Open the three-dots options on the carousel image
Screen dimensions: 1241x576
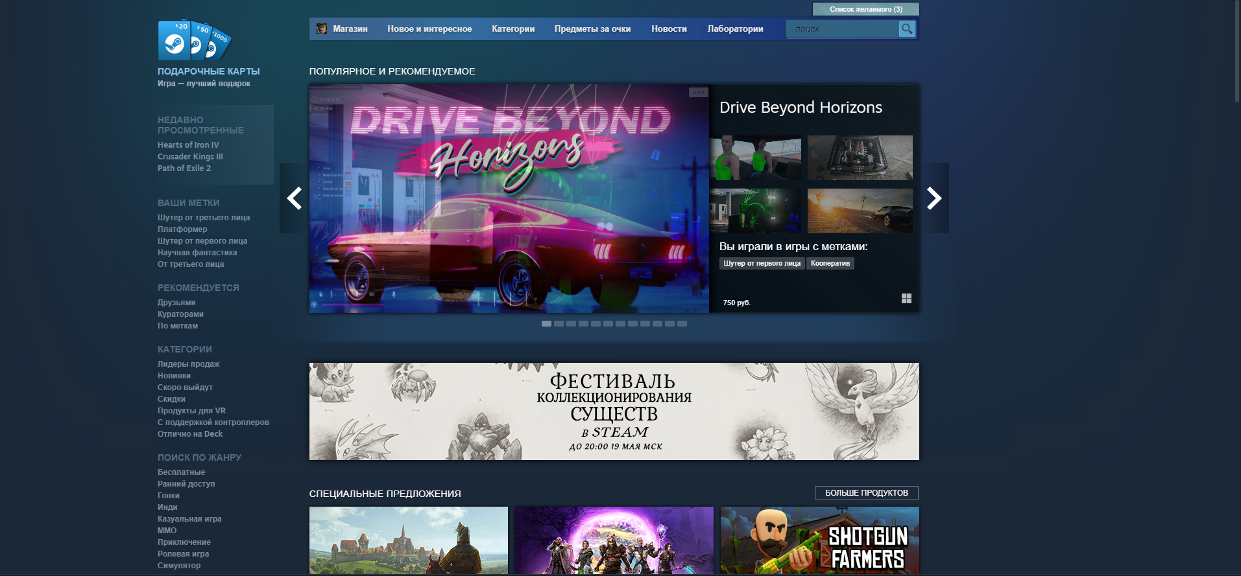(x=698, y=93)
